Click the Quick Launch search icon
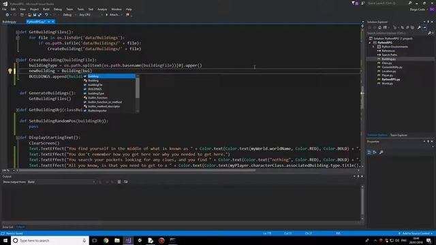Screen dimensions: 436x245 [410, 3]
